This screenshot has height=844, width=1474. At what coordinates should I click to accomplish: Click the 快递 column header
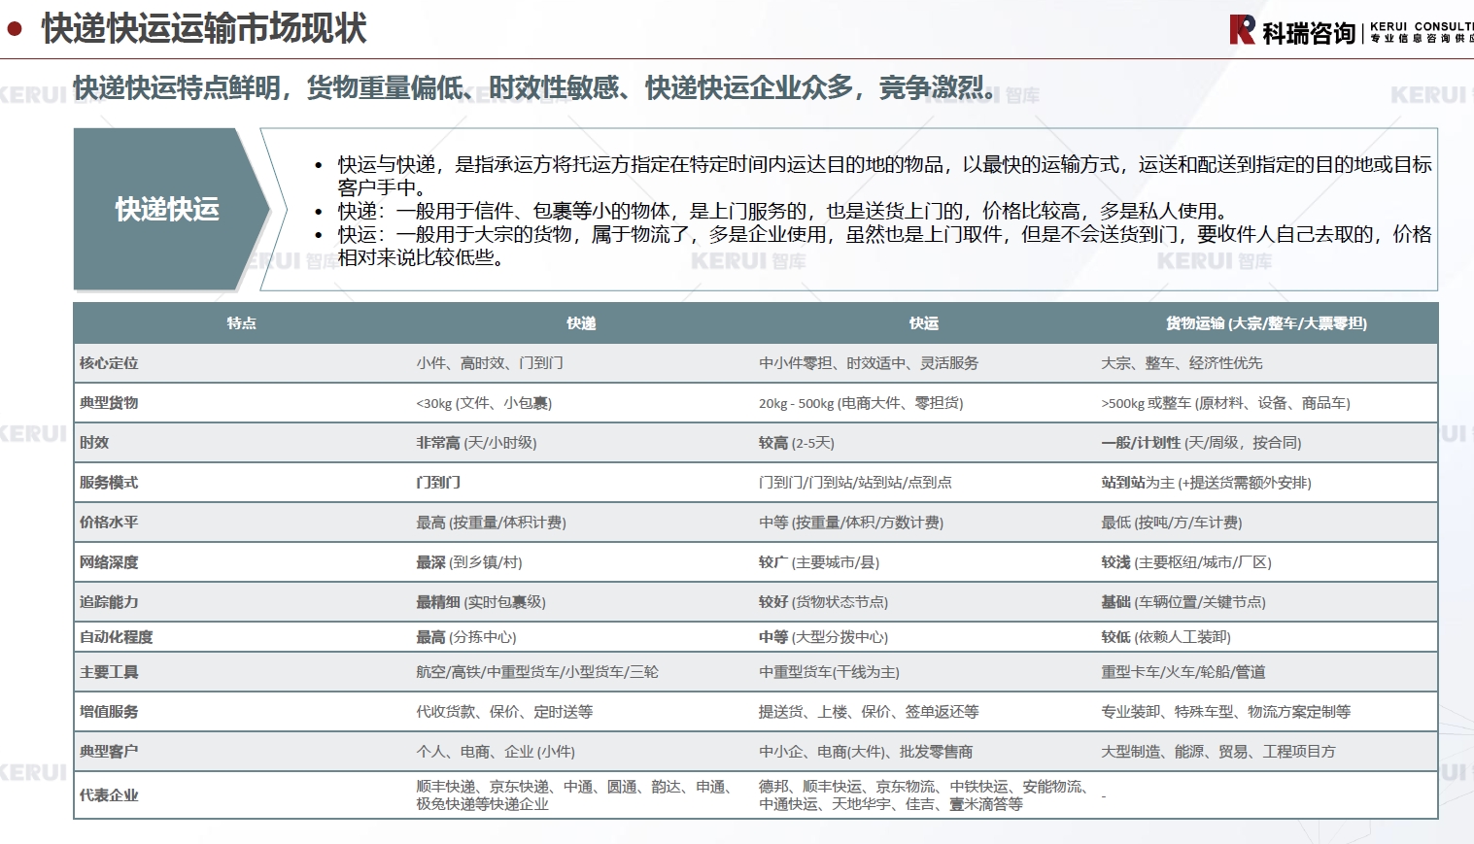581,323
